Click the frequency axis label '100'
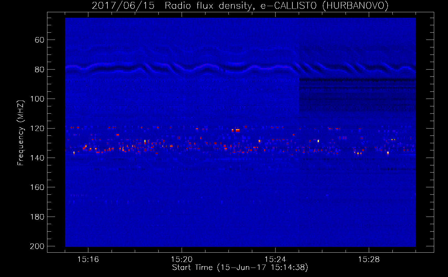Screen dimensions: 448x277 pos(37,99)
